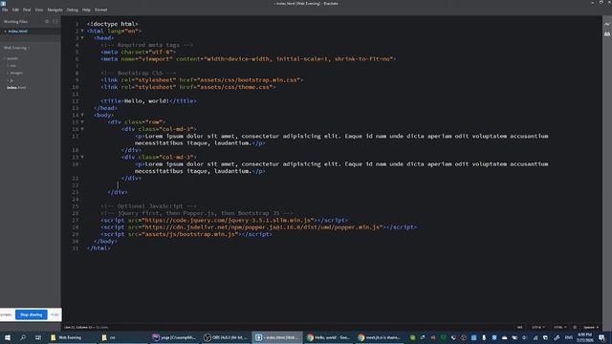Collapse second col-md-3 div fold at line 19
The image size is (612, 344).
(82, 157)
